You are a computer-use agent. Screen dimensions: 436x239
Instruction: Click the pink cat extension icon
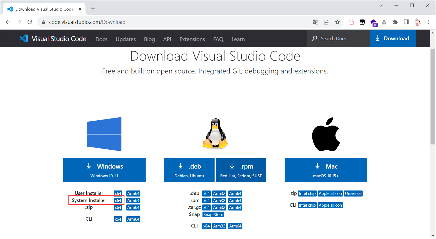pos(351,22)
